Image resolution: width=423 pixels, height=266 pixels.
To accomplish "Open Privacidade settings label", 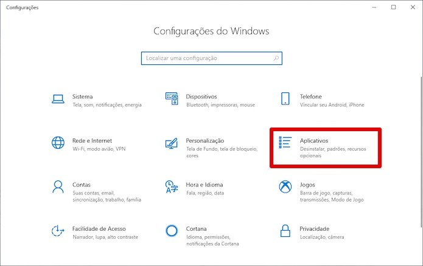I will (314, 228).
